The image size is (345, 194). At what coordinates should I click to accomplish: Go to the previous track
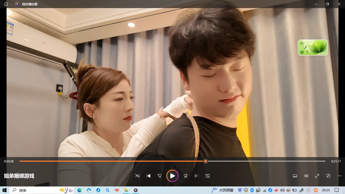149,176
